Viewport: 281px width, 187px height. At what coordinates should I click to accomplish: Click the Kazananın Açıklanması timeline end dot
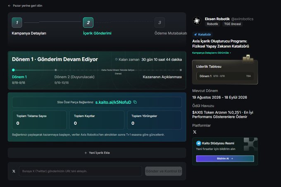click(x=181, y=70)
